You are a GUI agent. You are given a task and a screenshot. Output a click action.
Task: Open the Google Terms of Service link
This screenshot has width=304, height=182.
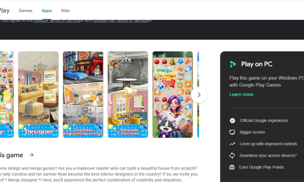[57, 20]
